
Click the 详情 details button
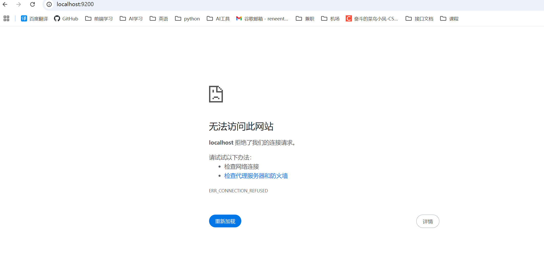[428, 221]
